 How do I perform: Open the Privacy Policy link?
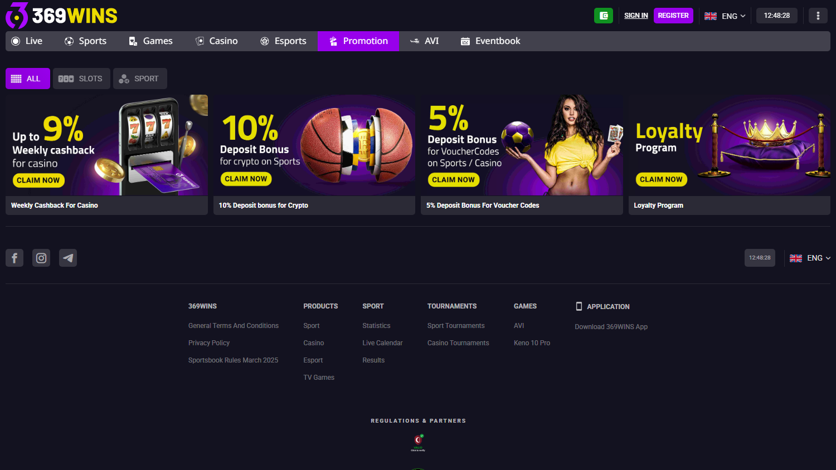coord(209,343)
